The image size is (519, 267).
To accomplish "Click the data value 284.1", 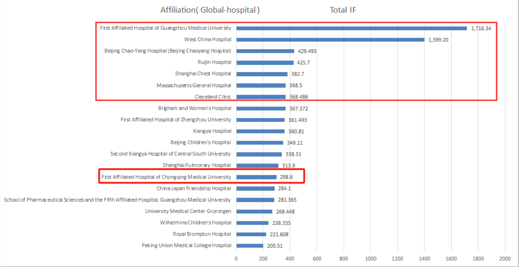I will pyautogui.click(x=285, y=189).
